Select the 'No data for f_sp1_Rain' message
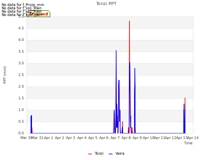This screenshot has height=160, width=213. 21,8
